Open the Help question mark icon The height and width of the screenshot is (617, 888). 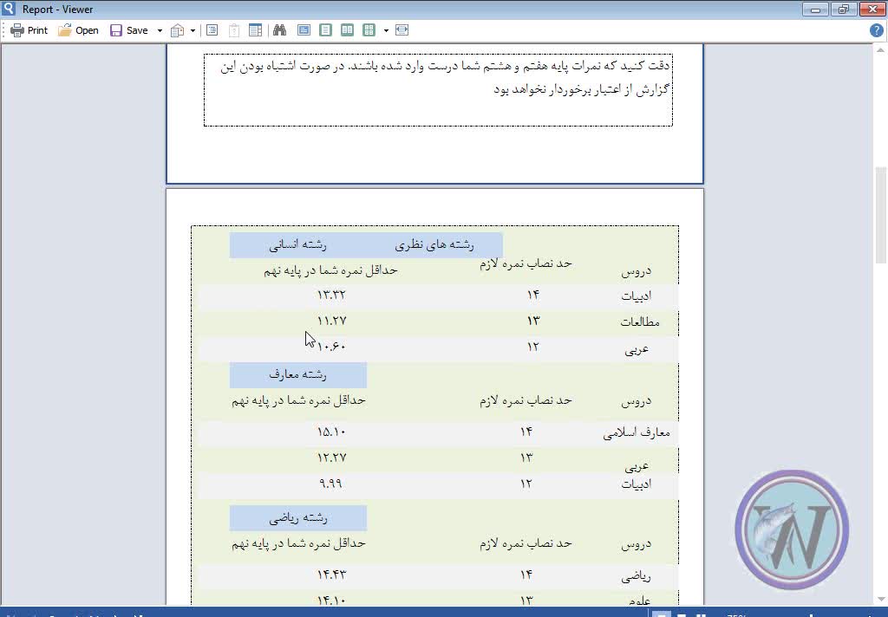coord(876,30)
